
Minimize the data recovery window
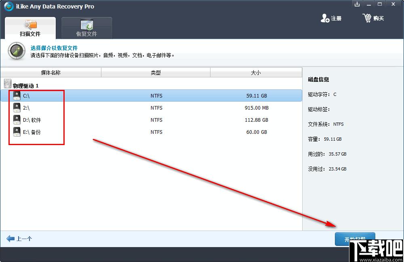click(369, 4)
